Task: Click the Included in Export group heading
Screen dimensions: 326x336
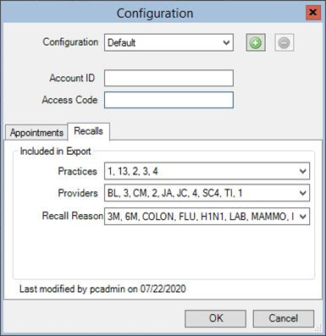Action: pos(55,151)
